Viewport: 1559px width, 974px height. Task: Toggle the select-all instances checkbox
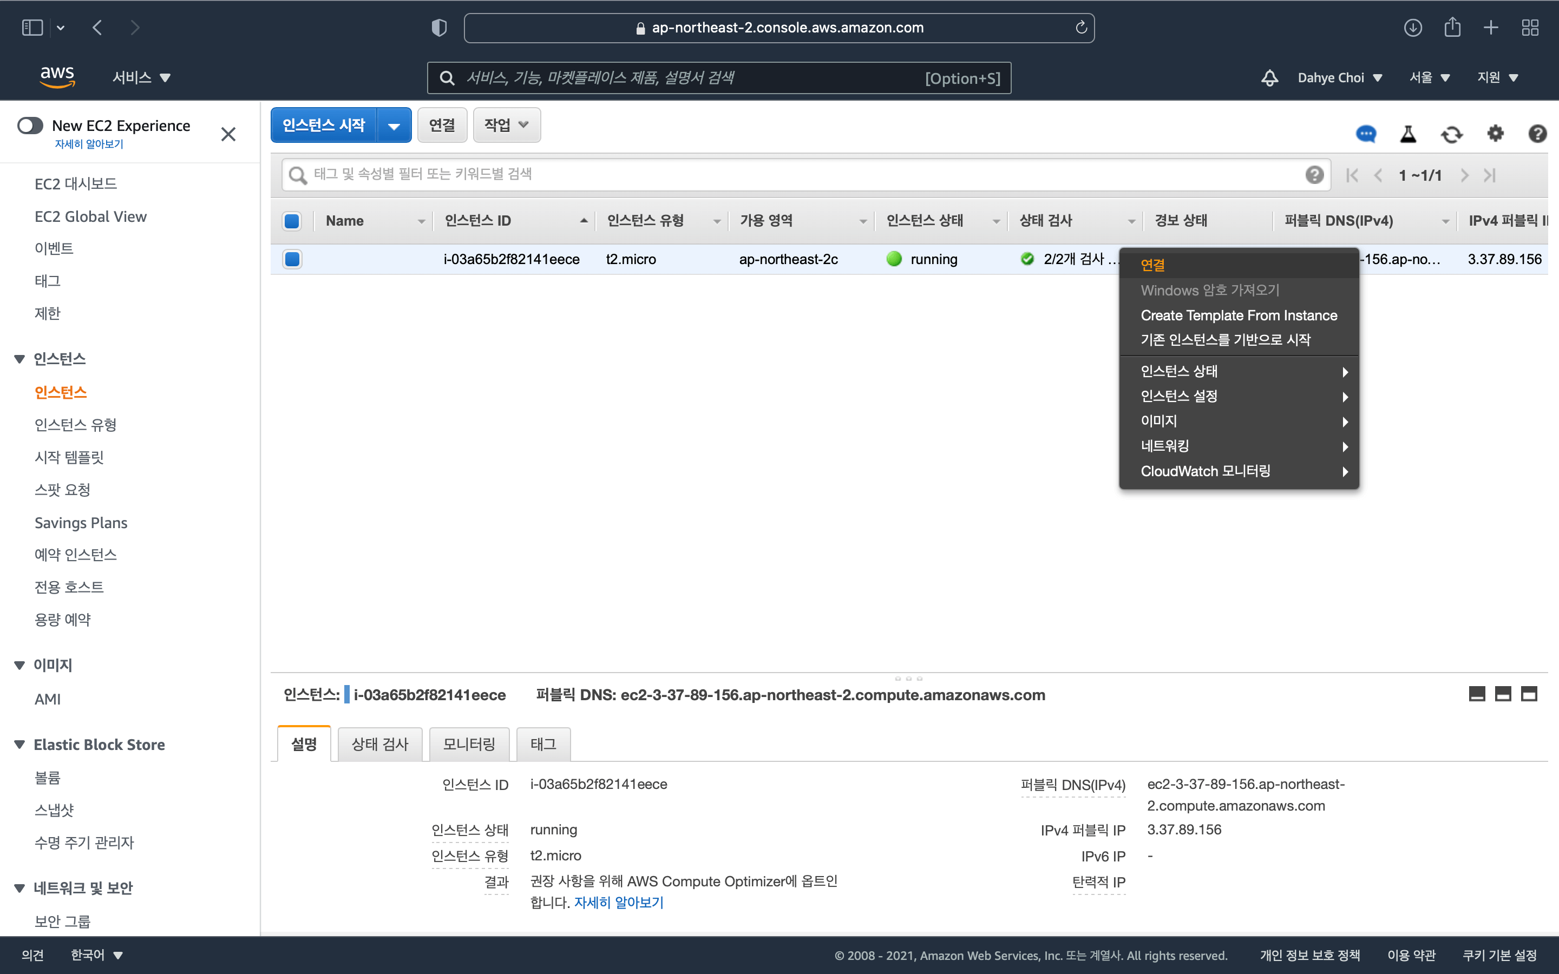click(x=292, y=221)
